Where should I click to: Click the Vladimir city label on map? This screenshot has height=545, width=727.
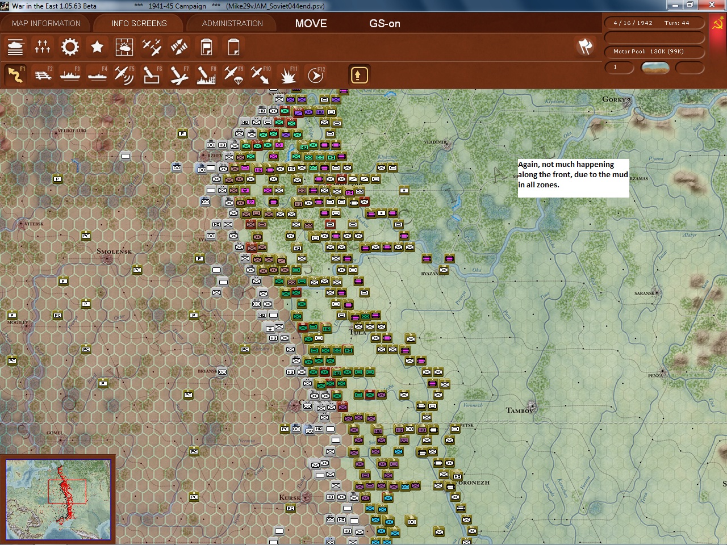tap(436, 141)
